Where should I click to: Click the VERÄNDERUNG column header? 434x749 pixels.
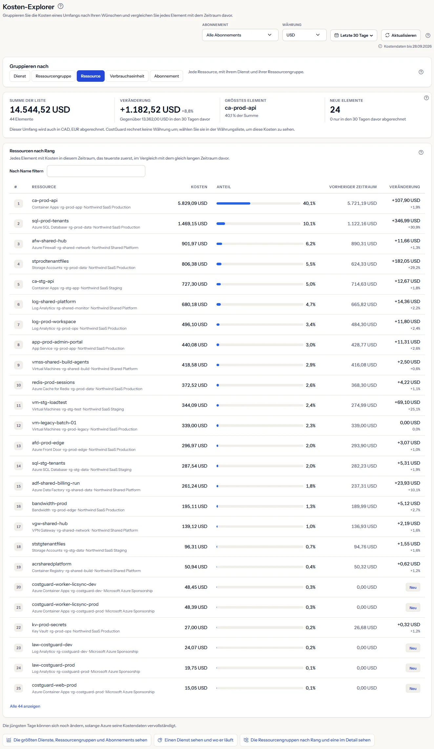[x=404, y=187]
